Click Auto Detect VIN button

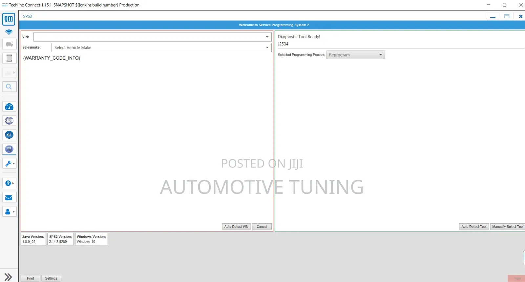click(236, 227)
